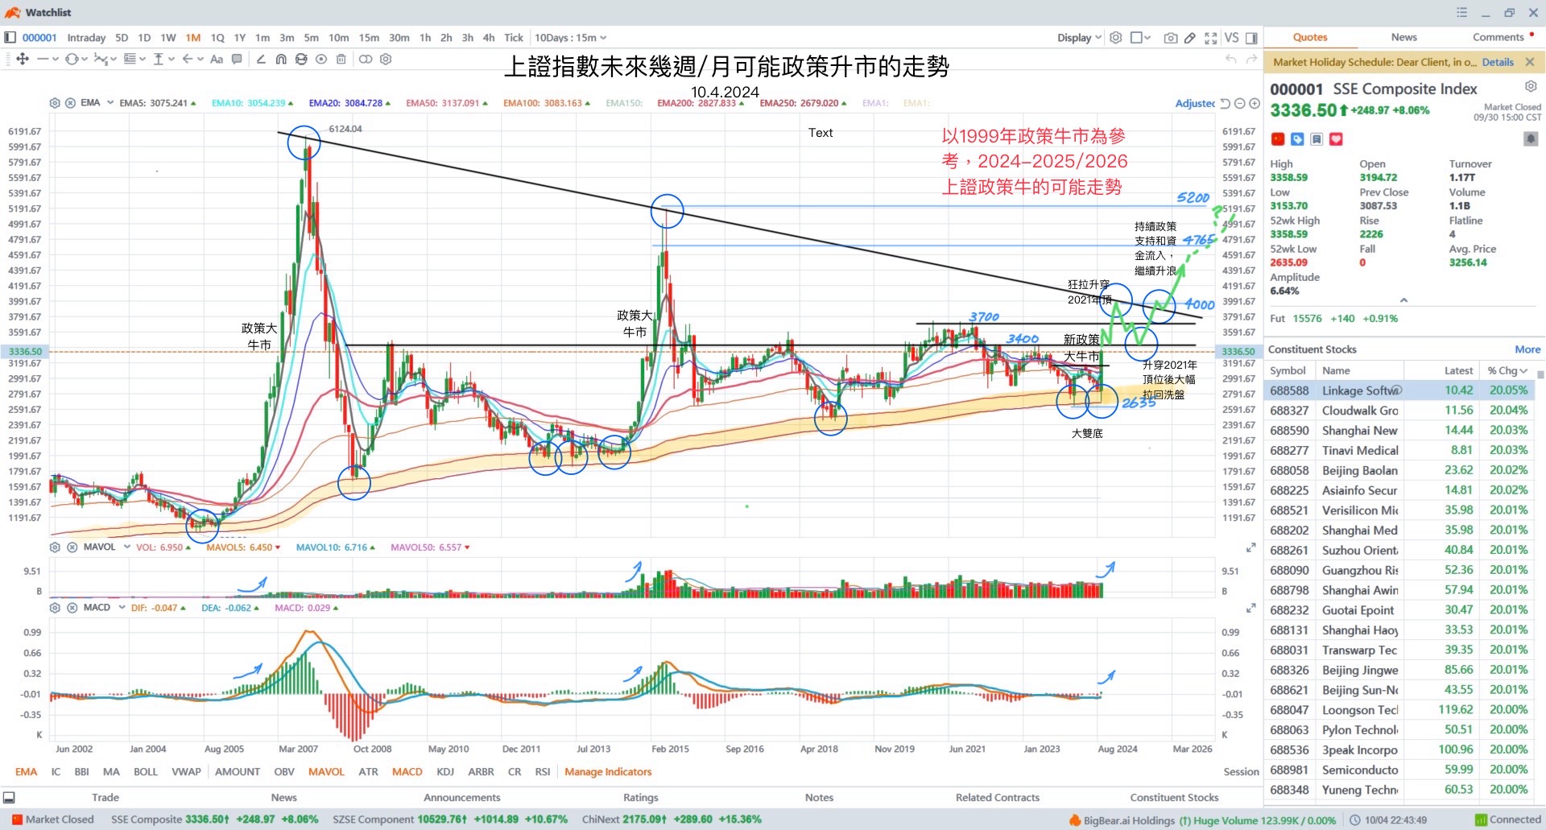Remove the EMA indicator
1546x830 pixels.
tap(70, 103)
